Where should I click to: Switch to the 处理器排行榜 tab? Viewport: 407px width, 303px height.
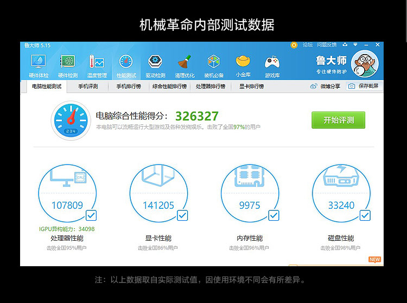click(x=211, y=87)
